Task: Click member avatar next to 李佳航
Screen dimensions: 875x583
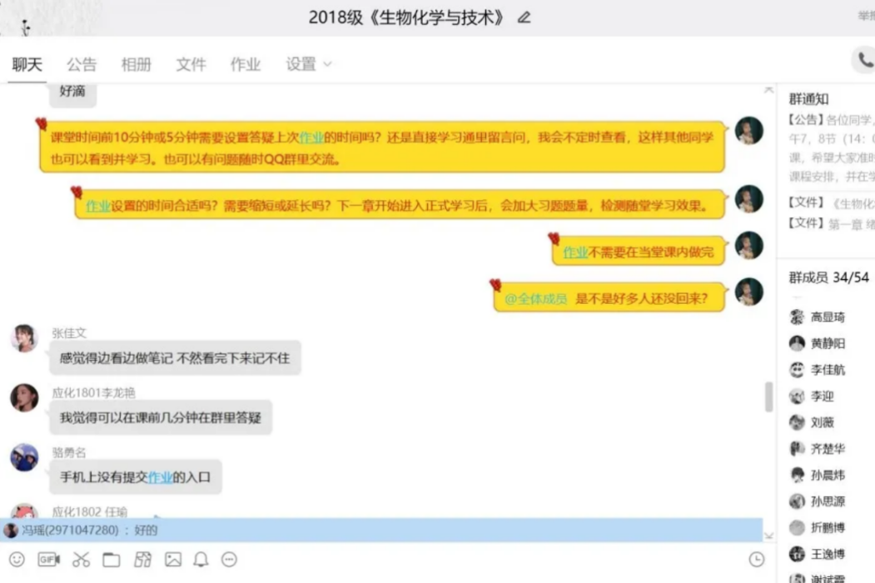Action: coord(796,369)
